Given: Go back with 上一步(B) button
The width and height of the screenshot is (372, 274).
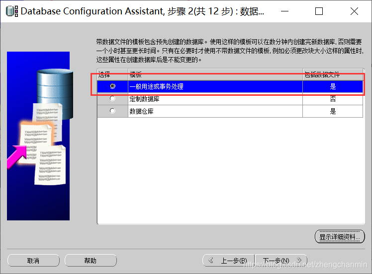Looking at the screenshot, I should coord(228,261).
